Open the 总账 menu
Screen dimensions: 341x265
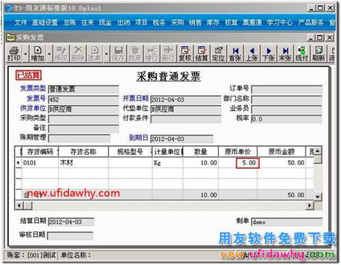pyautogui.click(x=70, y=22)
